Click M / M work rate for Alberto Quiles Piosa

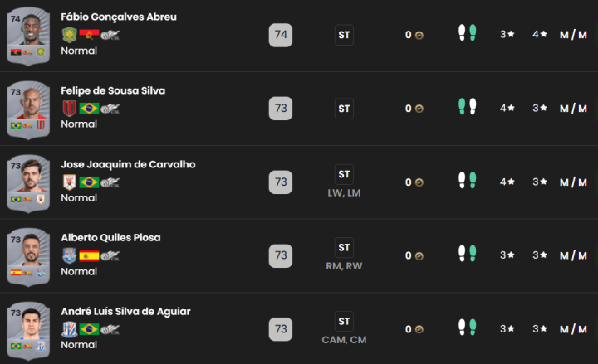click(573, 255)
